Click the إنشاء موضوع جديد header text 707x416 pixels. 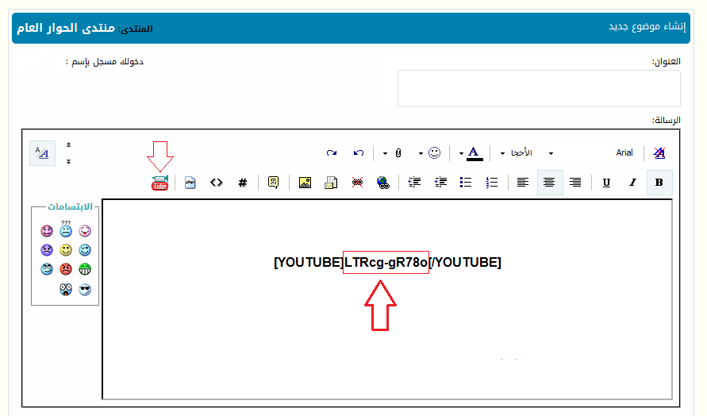click(x=647, y=26)
